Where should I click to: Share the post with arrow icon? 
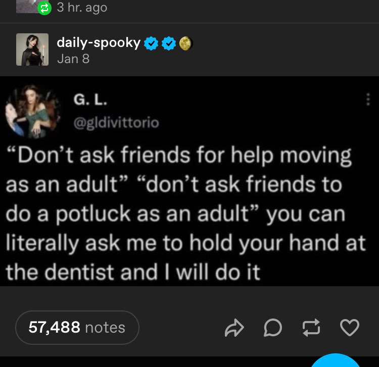point(234,328)
